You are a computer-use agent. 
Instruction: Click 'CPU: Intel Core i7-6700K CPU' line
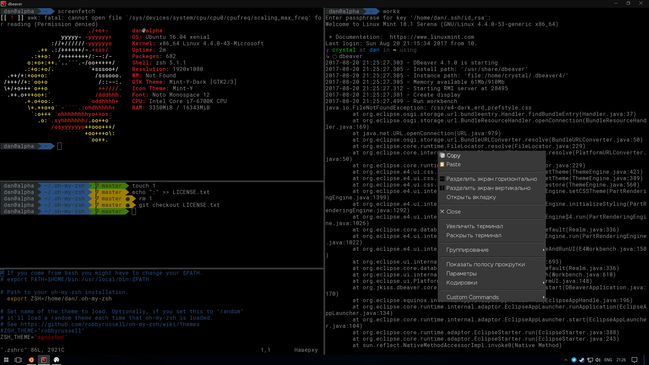tap(179, 101)
